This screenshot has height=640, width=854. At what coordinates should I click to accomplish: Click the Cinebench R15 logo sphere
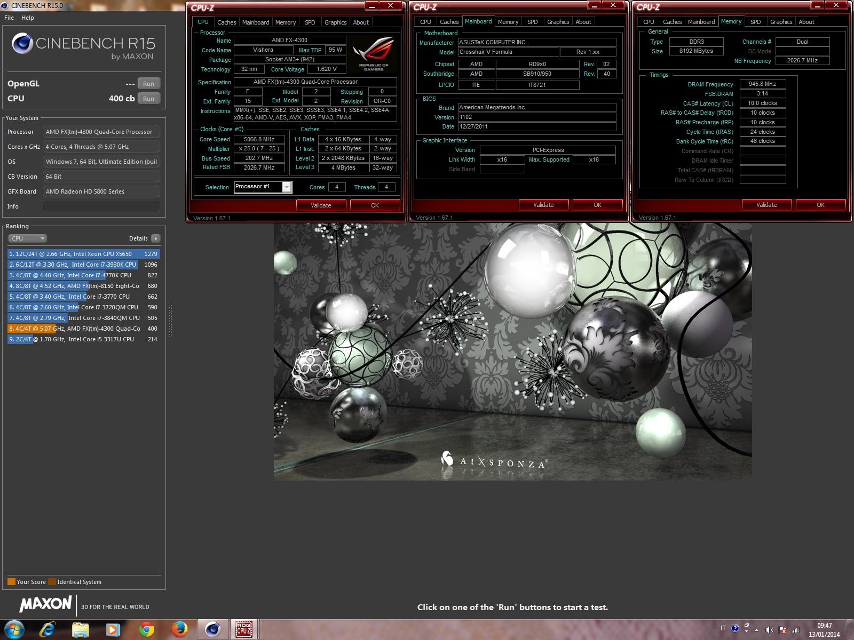[22, 44]
